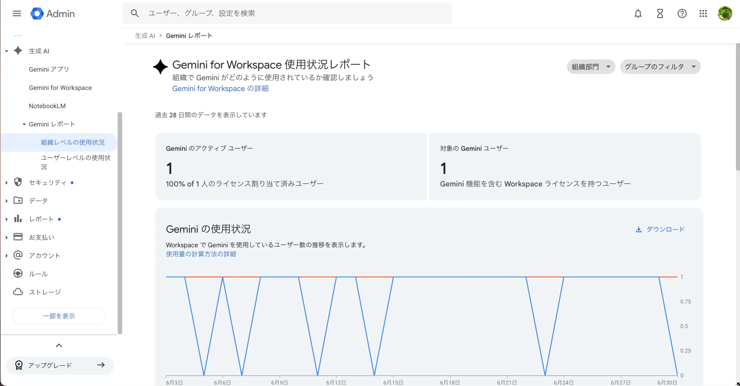This screenshot has height=386, width=740.
Task: Expand the セキュリティ section arrow
Action: (x=6, y=182)
